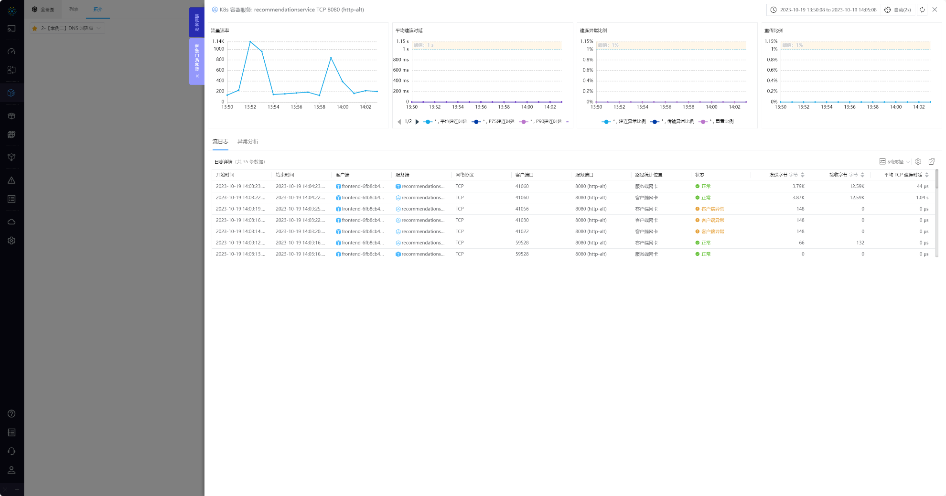Viewport: 946px width, 496px height.
Task: Toggle the purple 重置比例 legend marker
Action: [x=703, y=122]
